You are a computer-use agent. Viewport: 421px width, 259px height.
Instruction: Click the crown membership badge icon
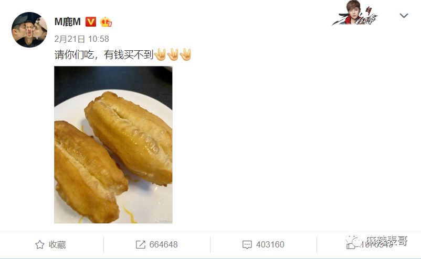click(106, 21)
